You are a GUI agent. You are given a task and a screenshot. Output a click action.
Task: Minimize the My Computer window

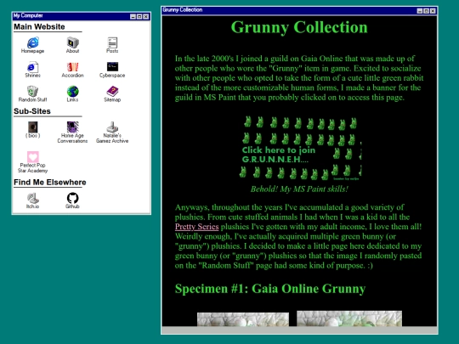[x=133, y=17]
